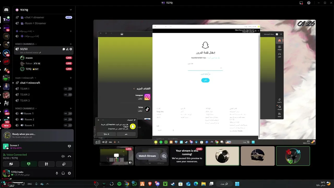
Task: Open Discord home direct messages
Action: [6, 10]
